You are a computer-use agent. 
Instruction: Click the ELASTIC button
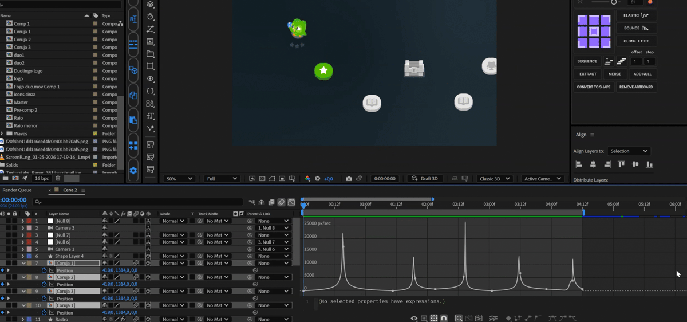pyautogui.click(x=636, y=15)
